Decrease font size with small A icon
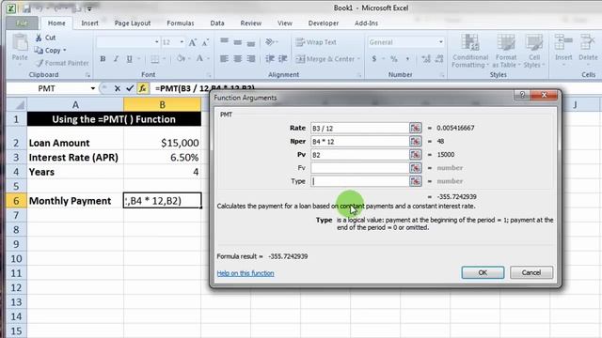 point(205,42)
